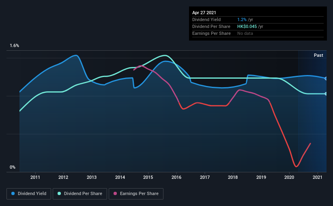The width and height of the screenshot is (333, 206).
Task: Click the Apr 27 2021 tooltip date
Action: click(x=204, y=13)
